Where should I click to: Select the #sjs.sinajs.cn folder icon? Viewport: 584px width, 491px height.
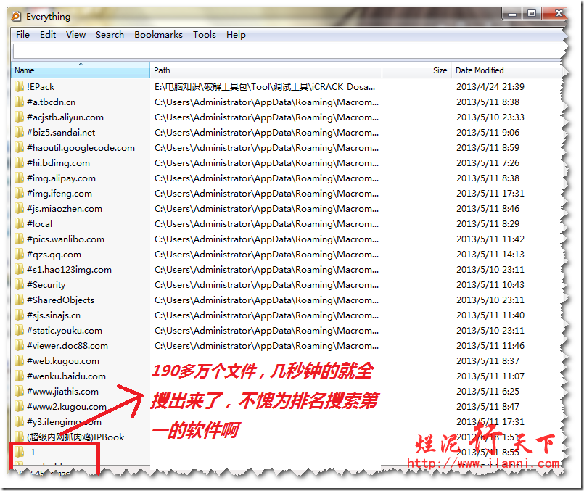(19, 315)
